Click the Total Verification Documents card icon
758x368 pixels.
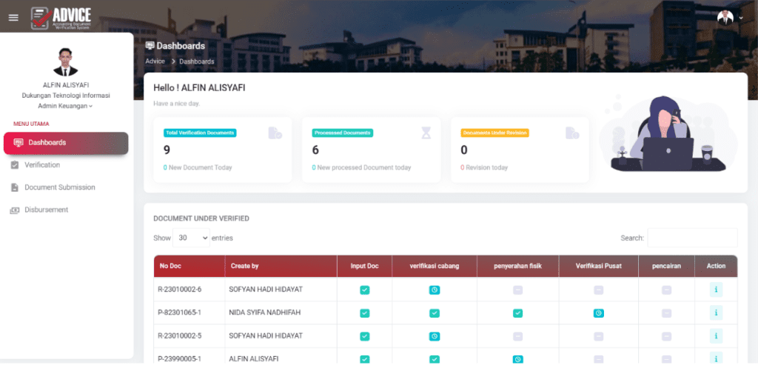tap(275, 133)
